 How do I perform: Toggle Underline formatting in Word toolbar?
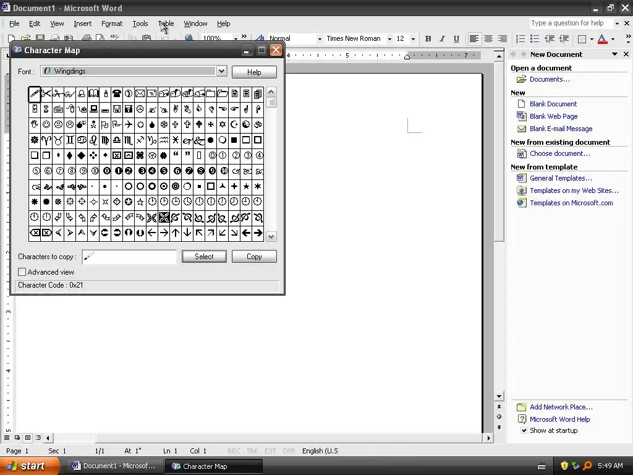click(x=456, y=39)
